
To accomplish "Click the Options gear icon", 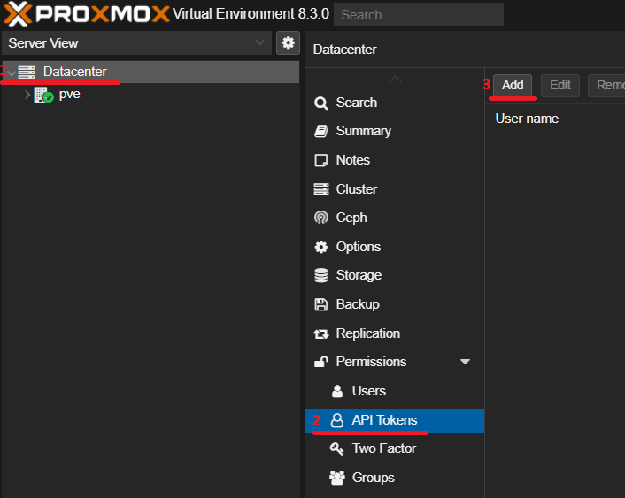I will [320, 247].
